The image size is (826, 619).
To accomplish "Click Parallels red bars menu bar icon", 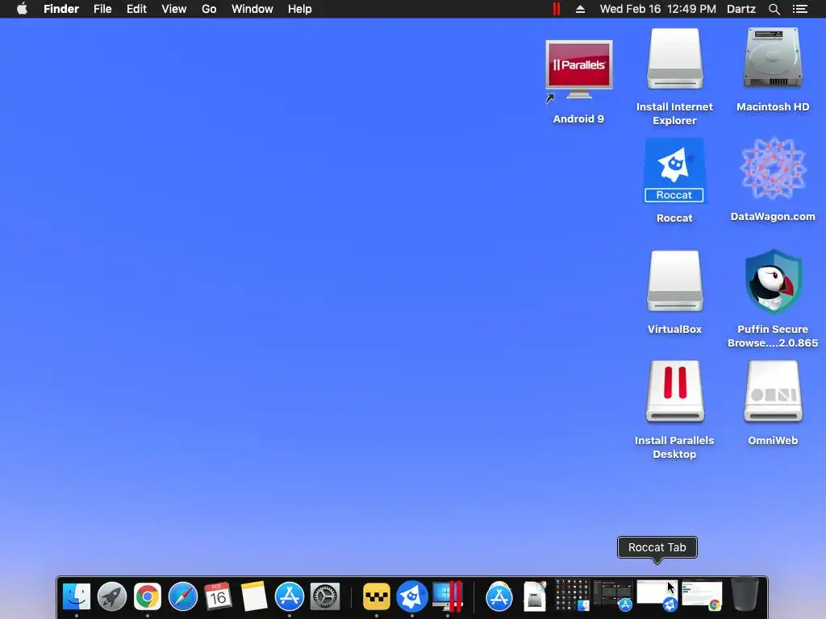I will [x=557, y=9].
